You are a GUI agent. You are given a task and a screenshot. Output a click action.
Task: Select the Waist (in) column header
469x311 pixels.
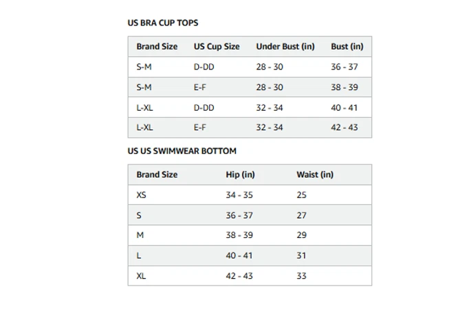pos(315,175)
